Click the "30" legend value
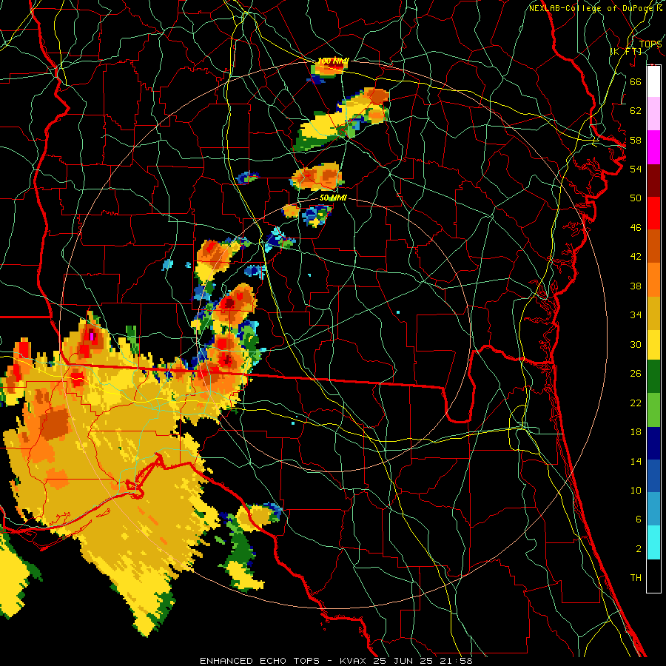 [636, 344]
